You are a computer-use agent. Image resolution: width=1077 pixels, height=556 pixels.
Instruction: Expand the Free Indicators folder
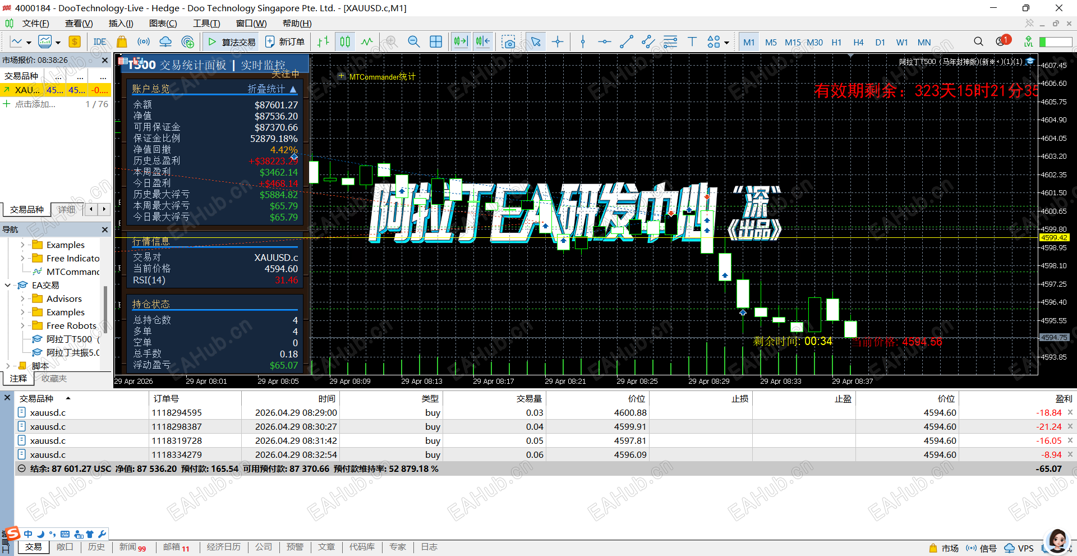click(22, 258)
